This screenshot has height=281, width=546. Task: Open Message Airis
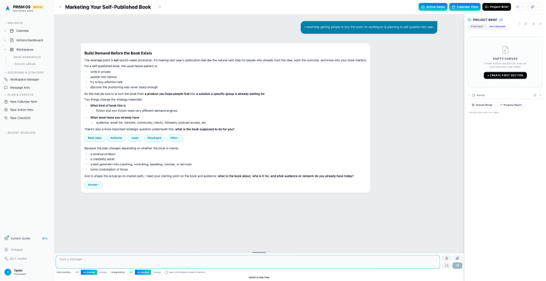[x=20, y=88]
